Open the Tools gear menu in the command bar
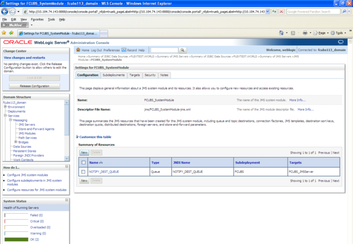This screenshot has height=244, width=353. [x=338, y=33]
